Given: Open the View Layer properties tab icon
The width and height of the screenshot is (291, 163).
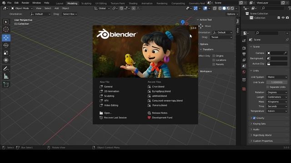Looking at the screenshot, I should (x=244, y=60).
